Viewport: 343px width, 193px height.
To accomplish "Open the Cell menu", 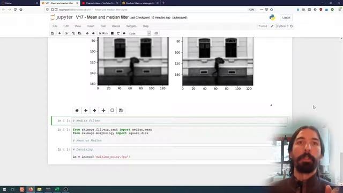I will click(x=103, y=26).
